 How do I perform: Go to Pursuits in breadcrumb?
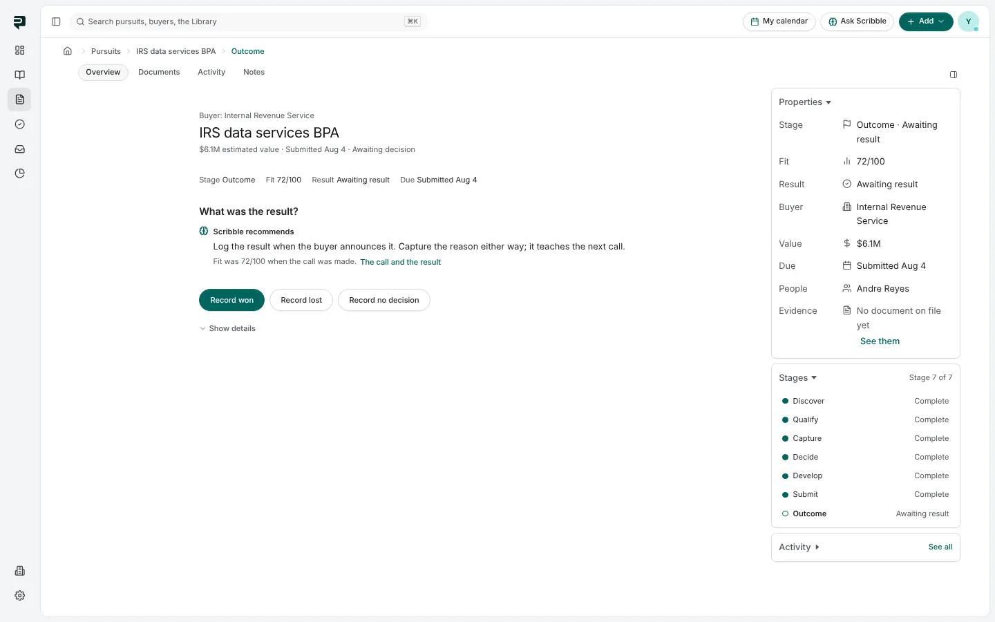click(106, 51)
